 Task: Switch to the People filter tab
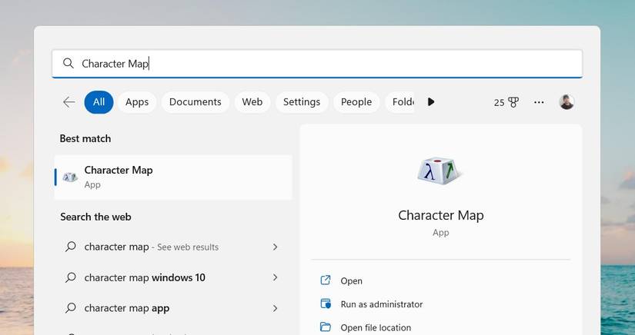point(356,102)
